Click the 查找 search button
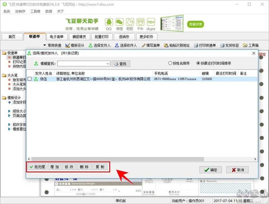The image size is (269, 204). click(x=121, y=63)
